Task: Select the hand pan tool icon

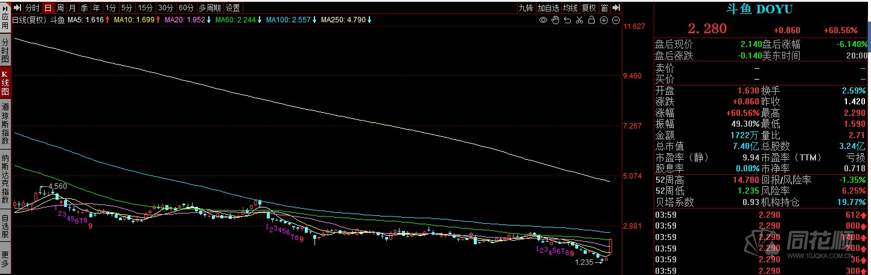Action: (x=555, y=20)
